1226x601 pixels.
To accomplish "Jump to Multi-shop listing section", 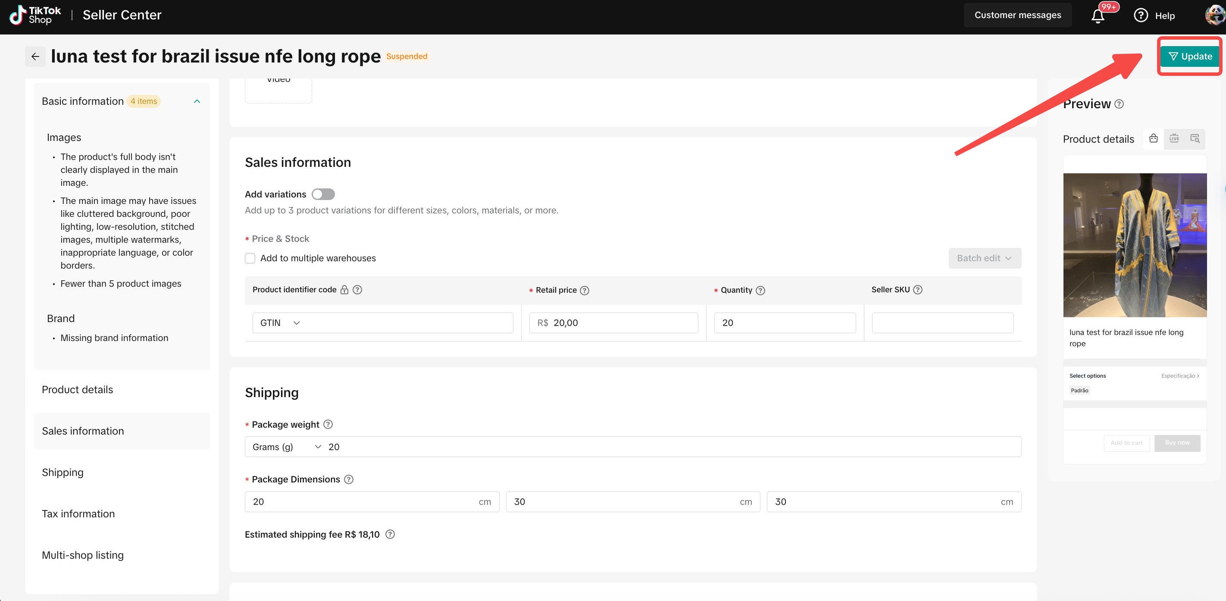I will tap(83, 555).
